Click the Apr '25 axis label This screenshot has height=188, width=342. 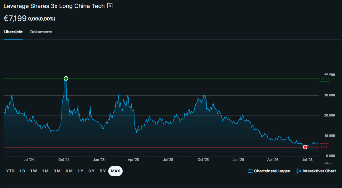tap(133, 160)
